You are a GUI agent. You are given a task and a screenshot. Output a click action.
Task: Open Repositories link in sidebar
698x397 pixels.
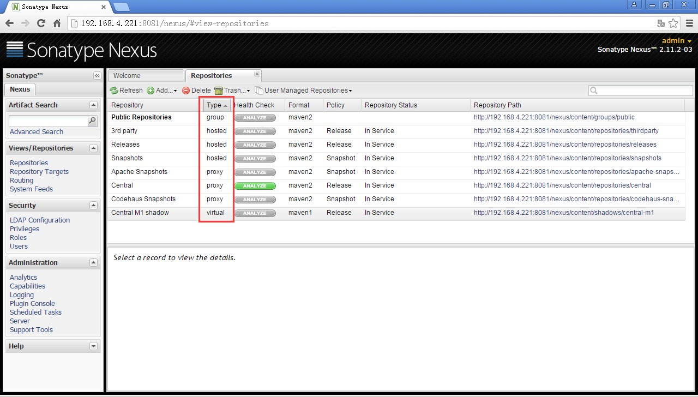click(x=29, y=163)
